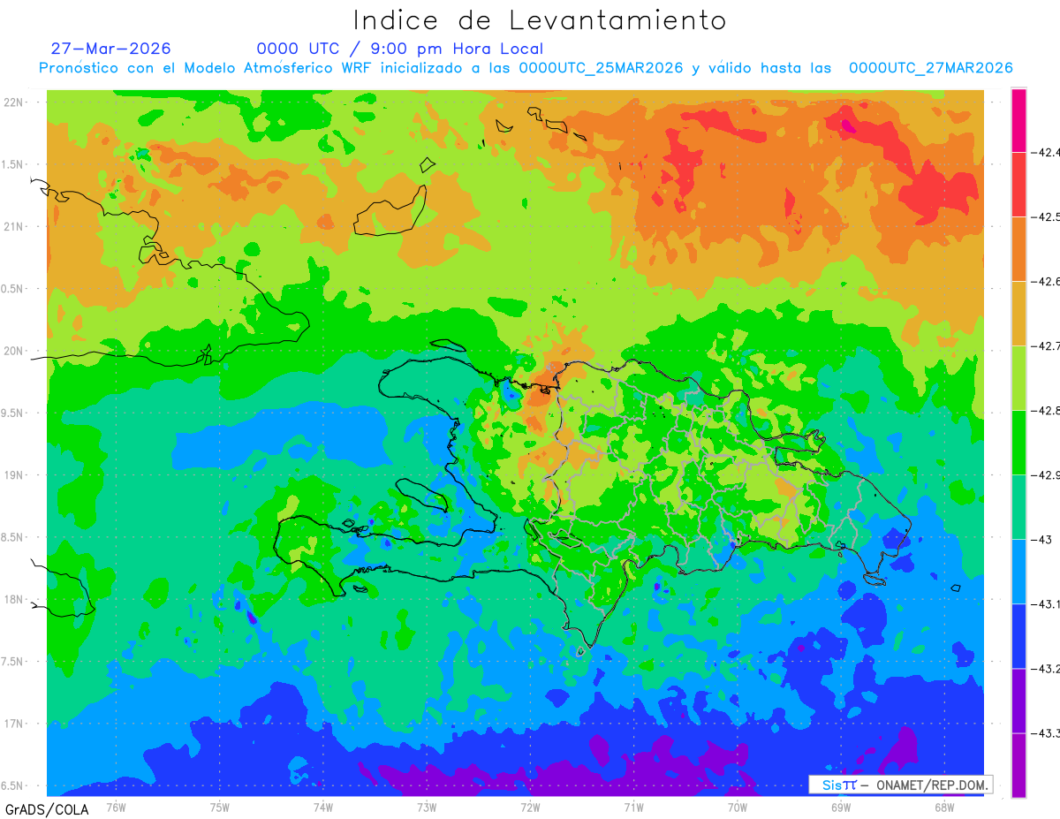
Task: Click the magenta swatch atop the color legend
Action: [1018, 119]
